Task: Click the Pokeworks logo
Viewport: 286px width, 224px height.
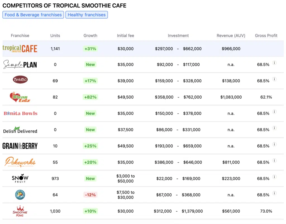Action: [x=20, y=162]
